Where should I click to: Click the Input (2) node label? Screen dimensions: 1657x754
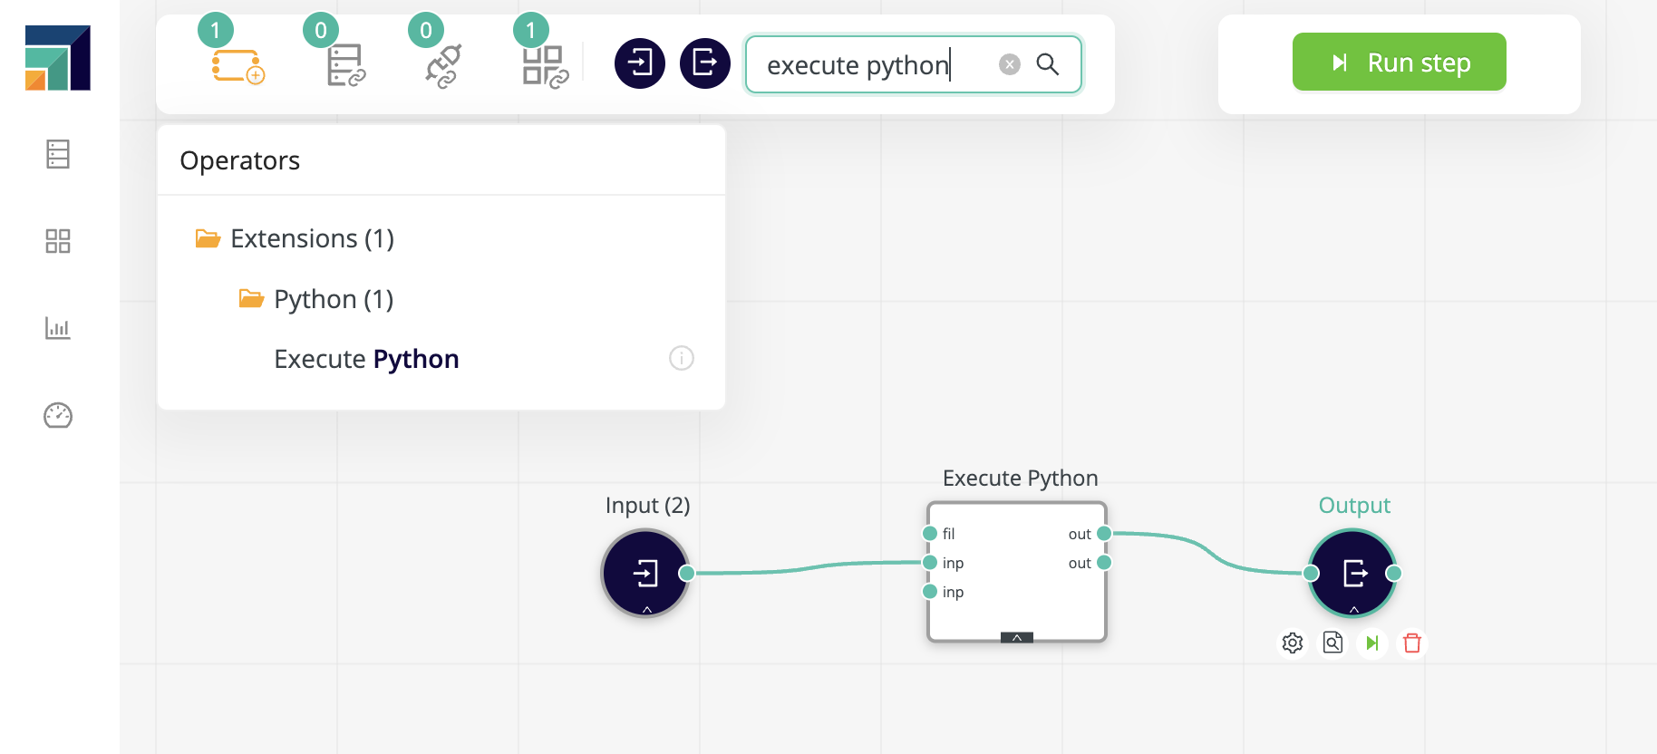pos(647,505)
